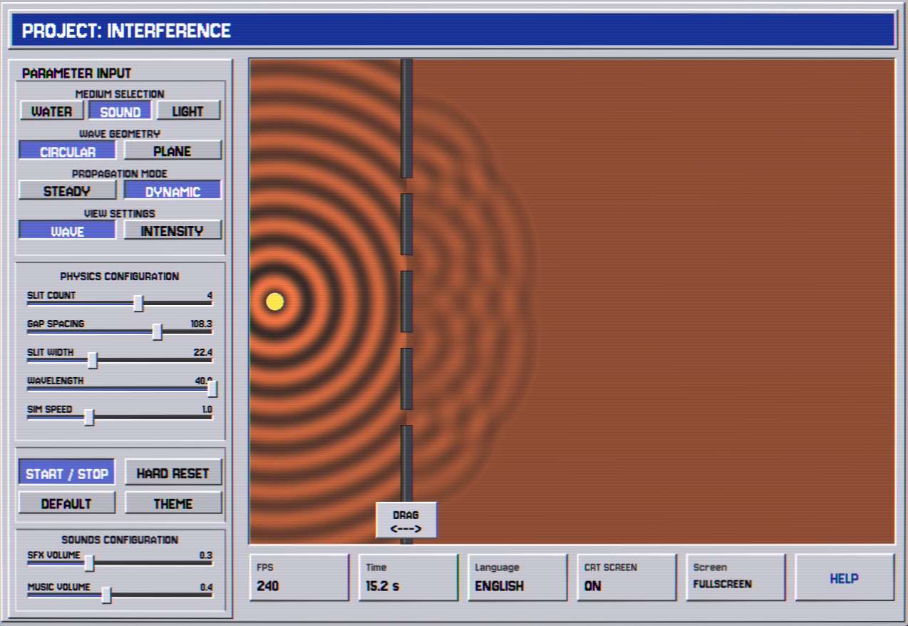
Task: Select the SOUND medium
Action: coord(120,111)
